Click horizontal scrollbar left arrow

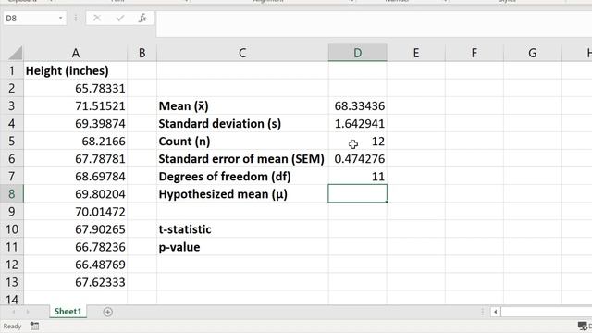click(496, 312)
